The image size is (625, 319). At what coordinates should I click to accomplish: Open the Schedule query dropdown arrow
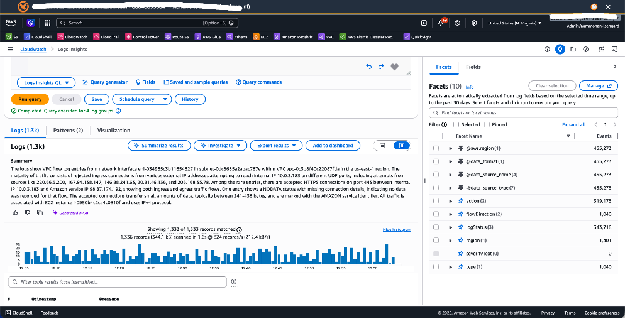(166, 99)
